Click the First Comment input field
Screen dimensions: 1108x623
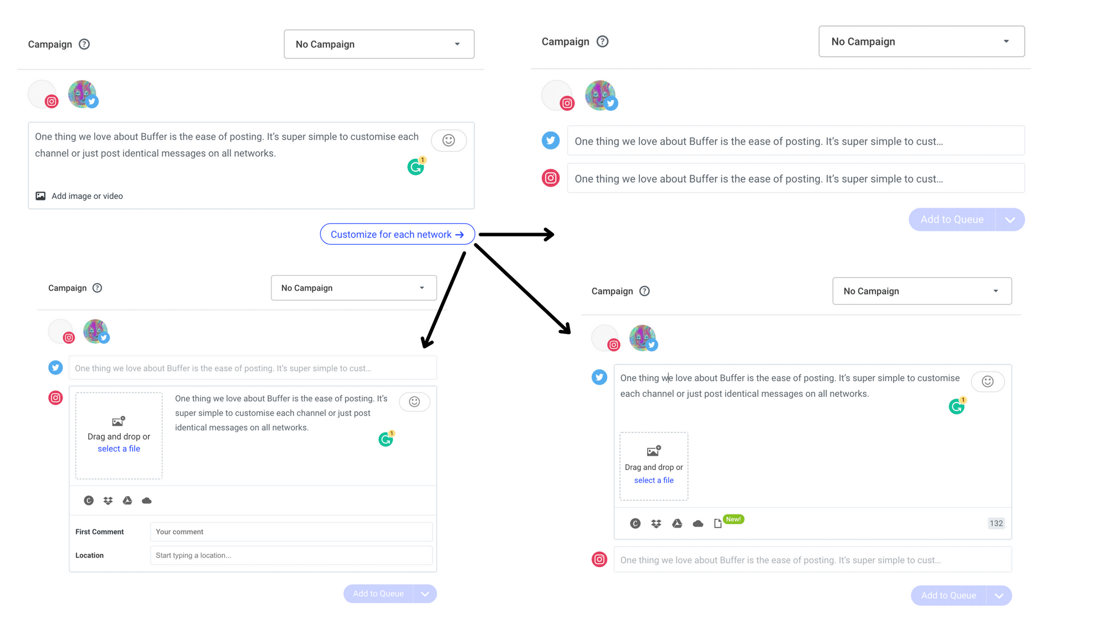click(x=291, y=532)
